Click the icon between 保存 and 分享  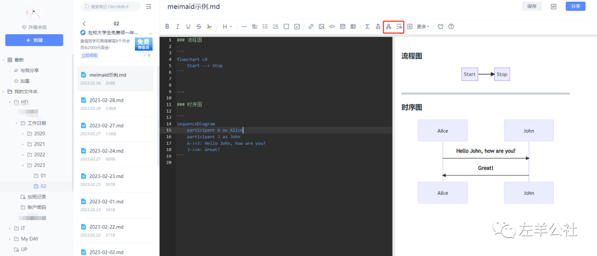click(553, 7)
